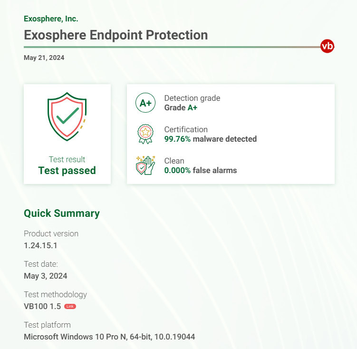Viewport: 357px width, 349px height.
Task: Click the Test passed result text
Action: 67,171
